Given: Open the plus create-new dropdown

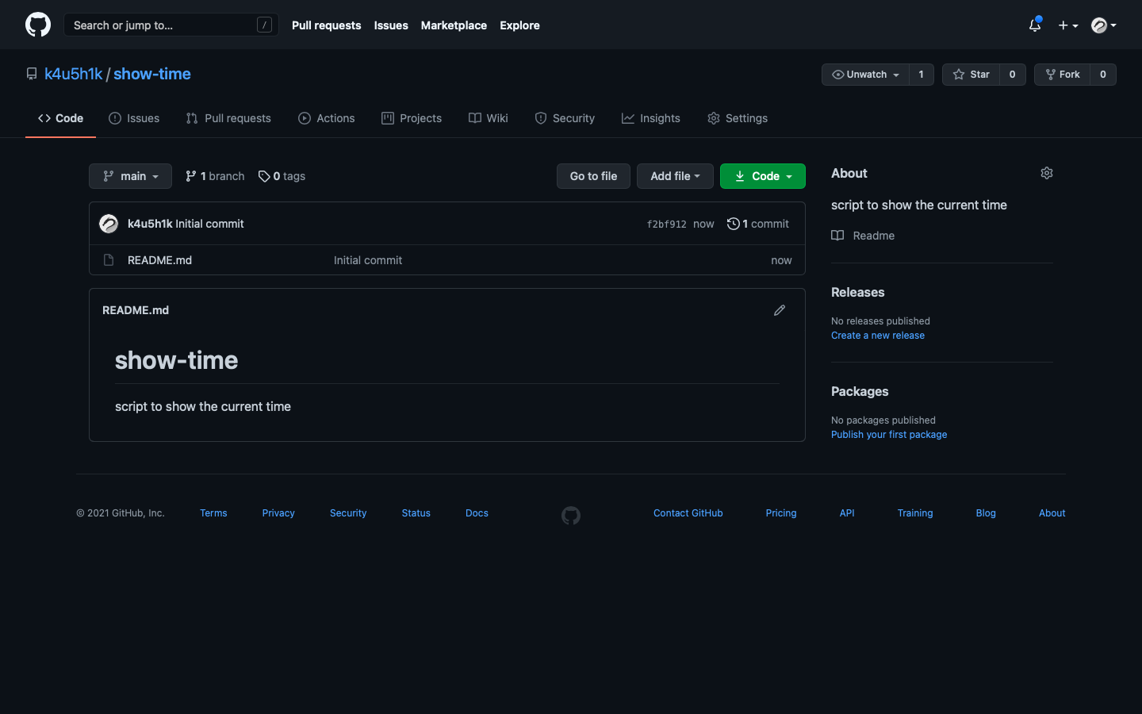Looking at the screenshot, I should click(x=1068, y=25).
